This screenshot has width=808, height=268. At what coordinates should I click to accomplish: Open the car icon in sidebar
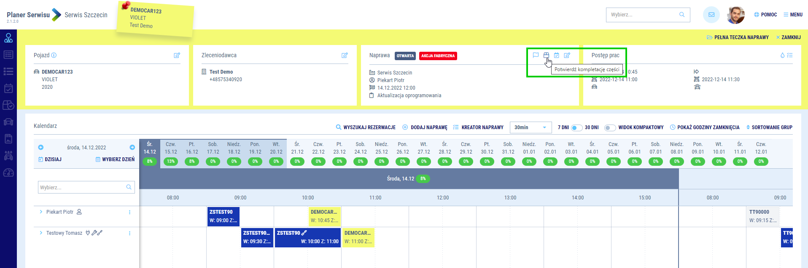click(x=8, y=122)
